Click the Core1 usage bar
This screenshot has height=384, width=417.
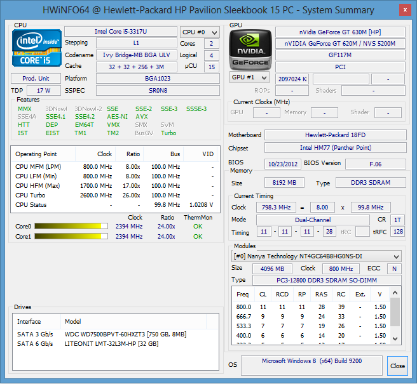tap(71, 237)
